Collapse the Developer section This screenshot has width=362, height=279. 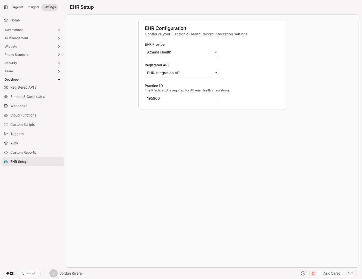33,80
